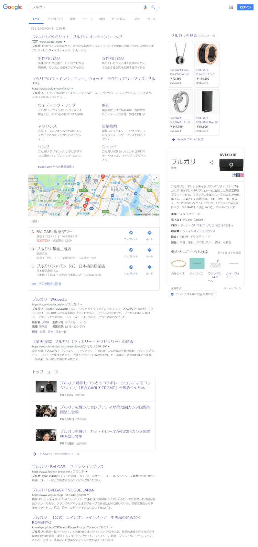
Task: Switch to the ニュース tab
Action: (87, 19)
